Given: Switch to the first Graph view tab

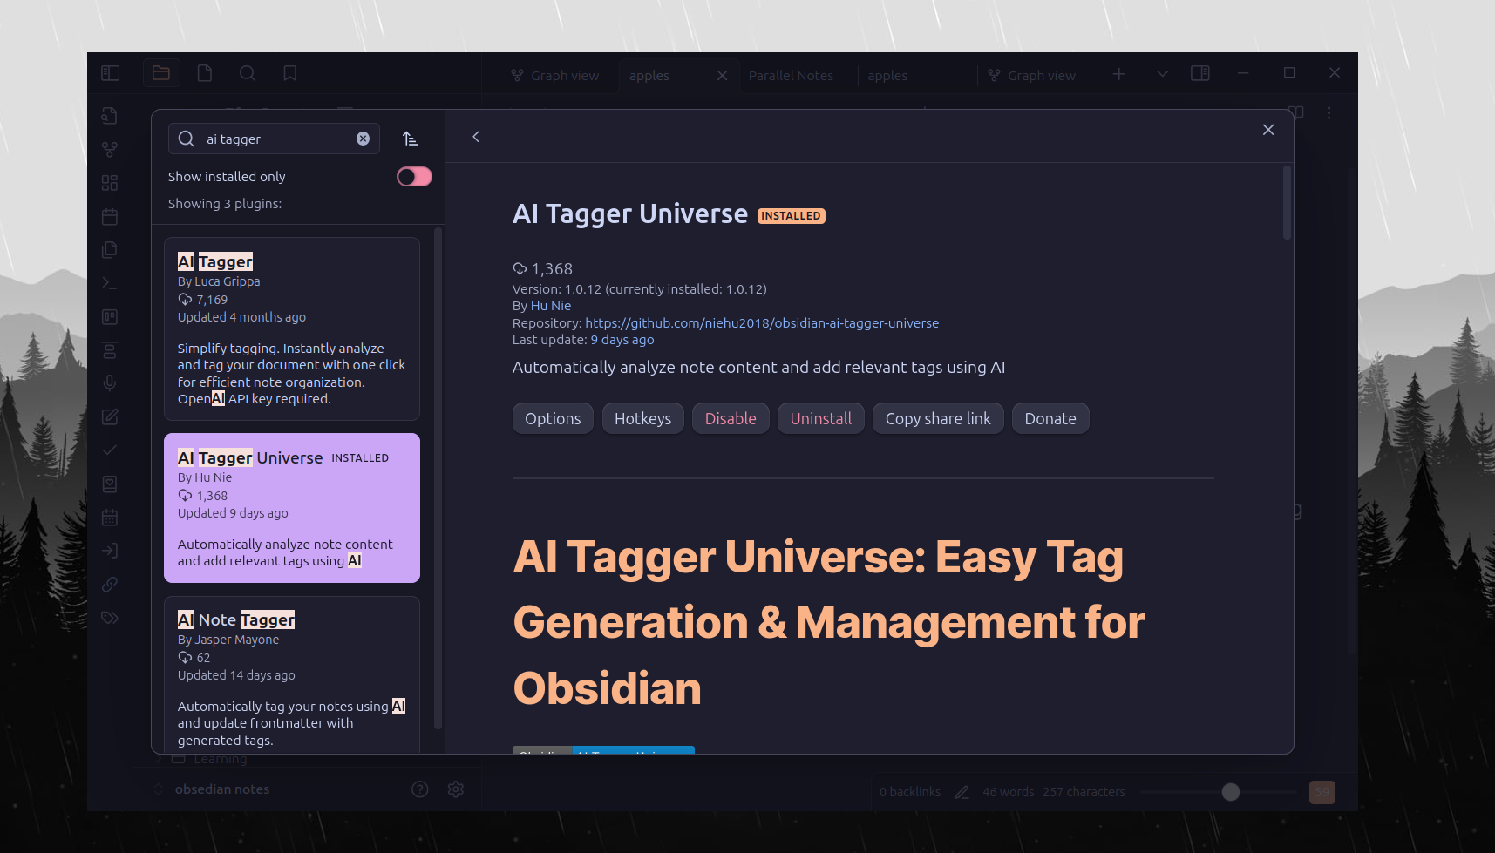Looking at the screenshot, I should [555, 76].
